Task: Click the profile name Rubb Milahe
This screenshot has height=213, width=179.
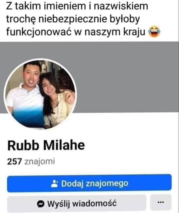Action: (46, 145)
